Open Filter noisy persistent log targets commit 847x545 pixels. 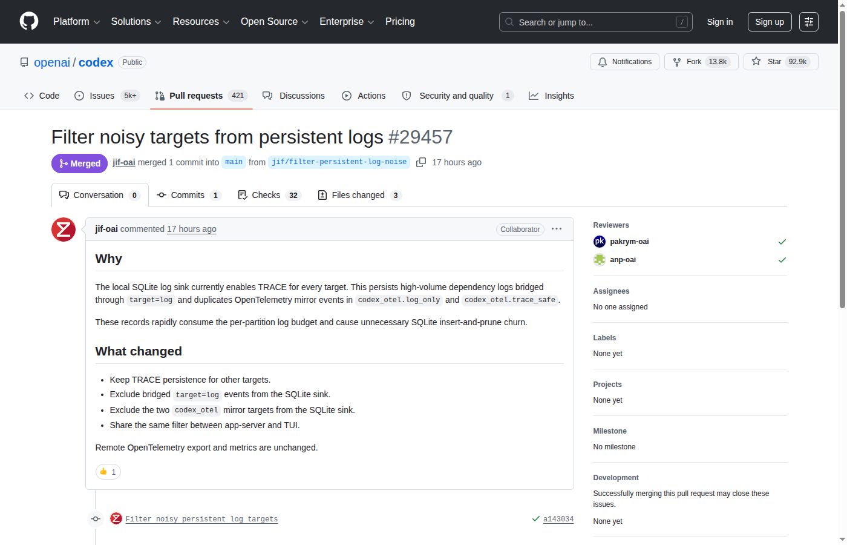tap(201, 519)
